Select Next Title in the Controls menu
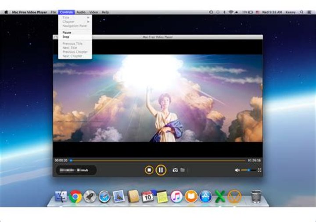 pos(75,48)
